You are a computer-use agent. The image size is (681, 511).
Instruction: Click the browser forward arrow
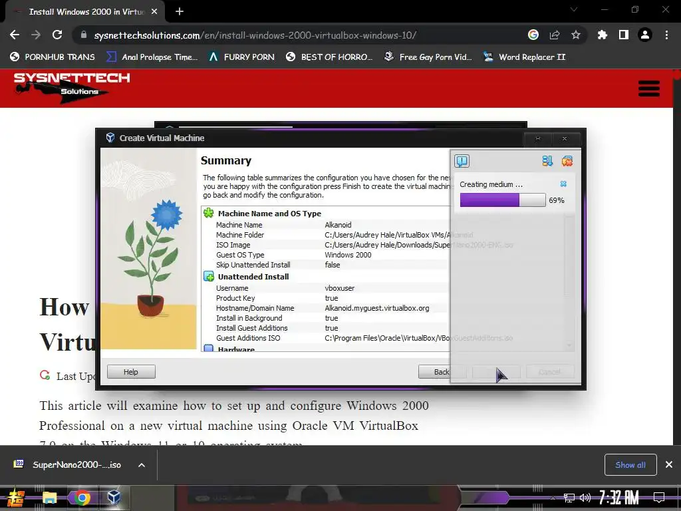coord(36,35)
